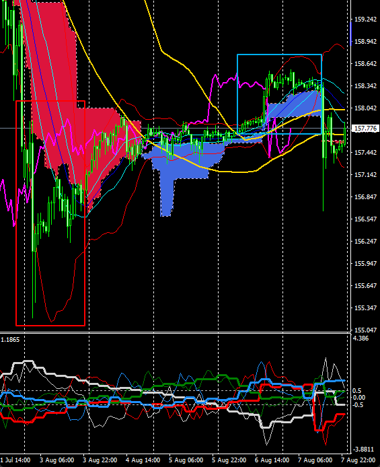Image resolution: width=380 pixels, height=467 pixels.
Task: Click the 158.042 price axis label
Action: tap(365, 108)
